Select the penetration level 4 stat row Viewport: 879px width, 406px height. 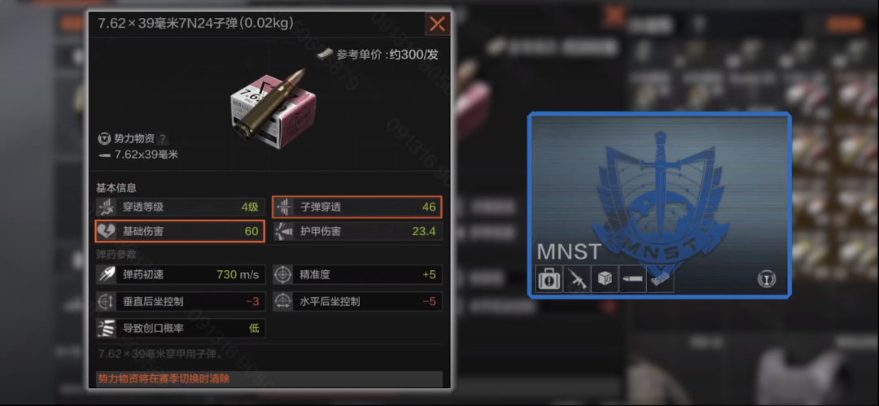coord(180,207)
